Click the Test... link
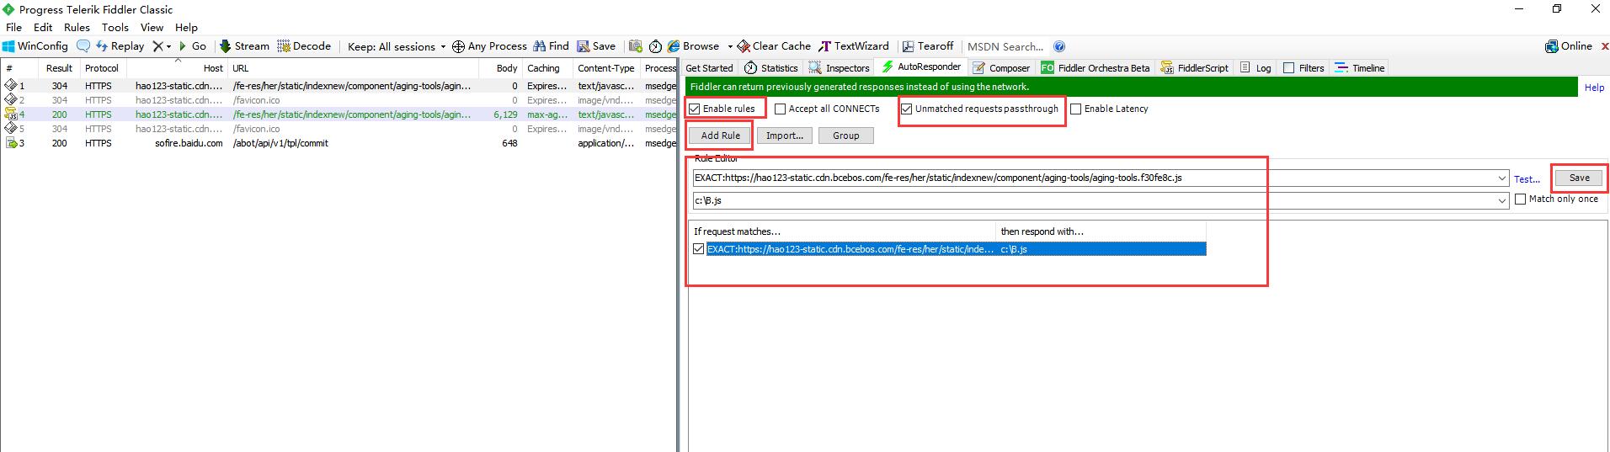This screenshot has height=452, width=1610. coord(1527,179)
